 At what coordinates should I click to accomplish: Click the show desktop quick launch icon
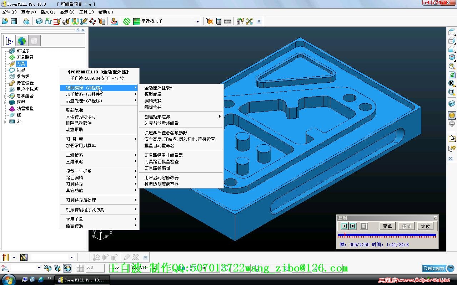coord(25,280)
